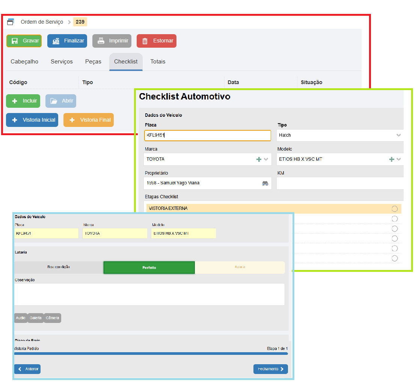Add a Vistoria Inicial
Image resolution: width=416 pixels, height=383 pixels.
32,120
